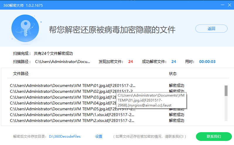Click the 解密成功 status of 1.xlsx

tap(177, 115)
